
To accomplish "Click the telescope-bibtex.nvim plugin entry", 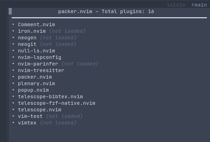I will click(50, 97).
